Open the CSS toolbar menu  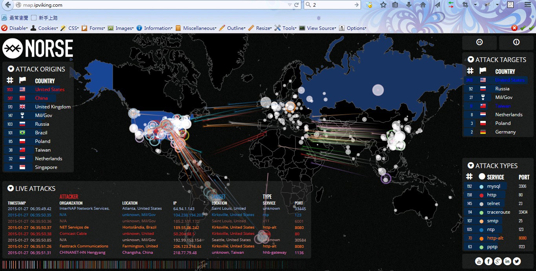[70, 28]
